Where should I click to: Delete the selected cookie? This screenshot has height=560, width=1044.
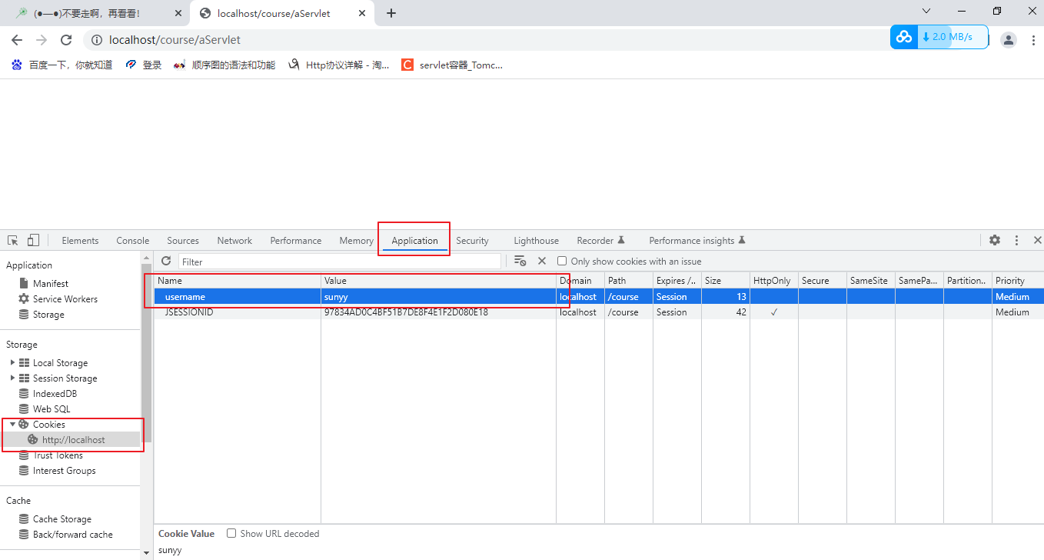(542, 262)
